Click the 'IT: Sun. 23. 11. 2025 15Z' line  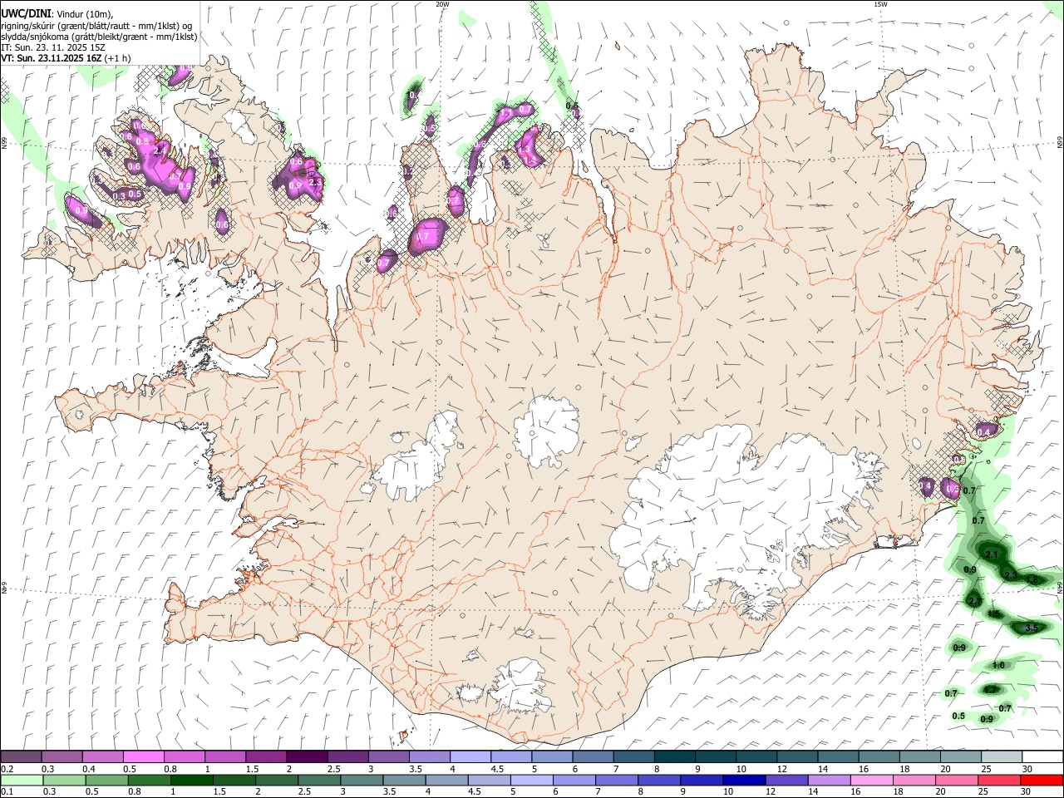[52, 47]
